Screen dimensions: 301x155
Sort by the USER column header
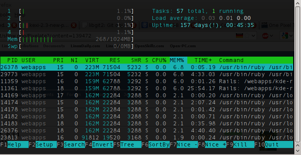(28, 60)
